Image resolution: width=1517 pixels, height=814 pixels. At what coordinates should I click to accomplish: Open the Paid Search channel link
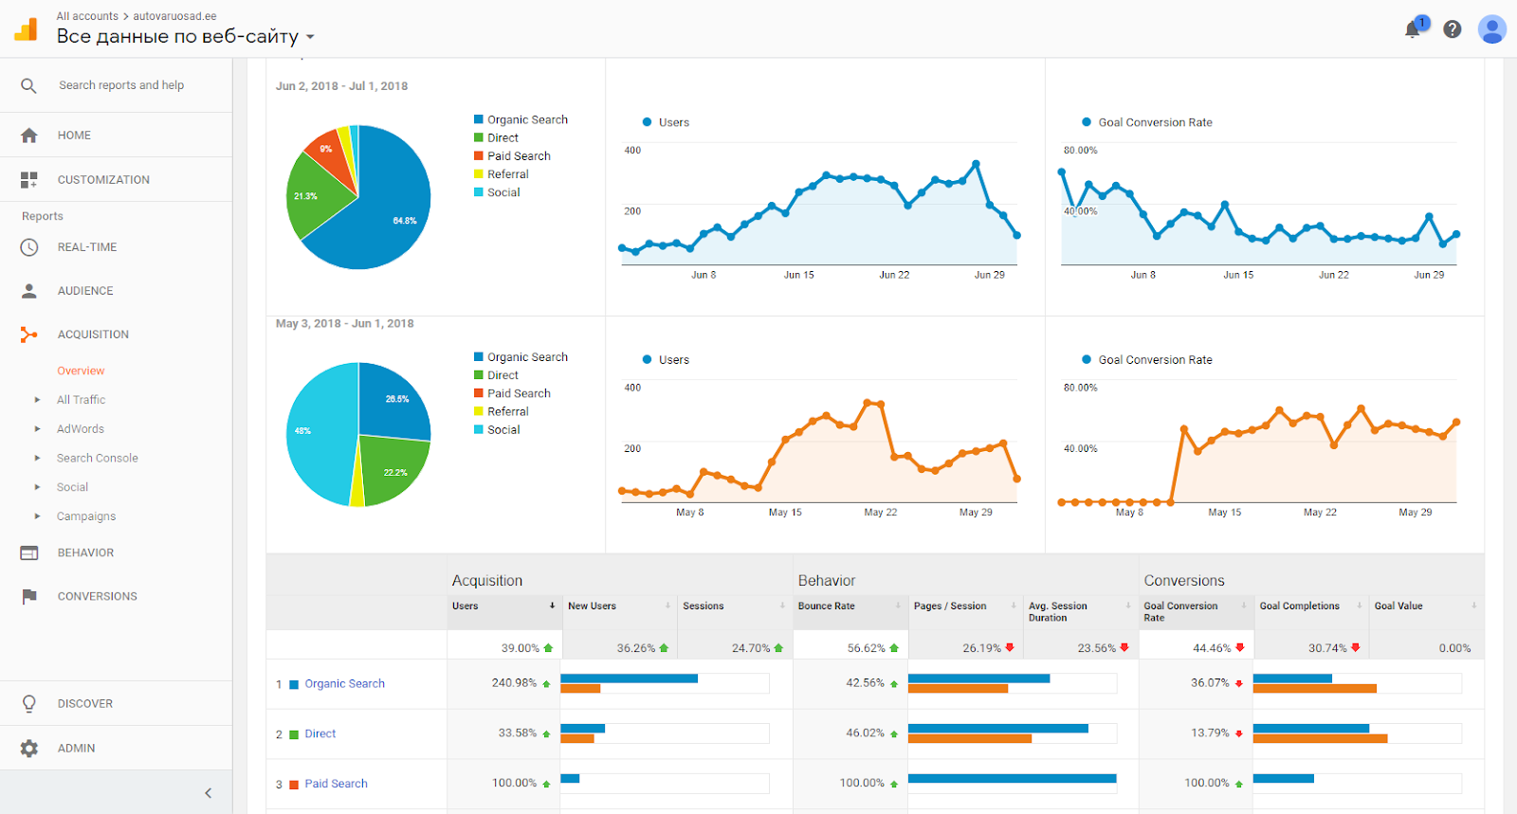(336, 784)
